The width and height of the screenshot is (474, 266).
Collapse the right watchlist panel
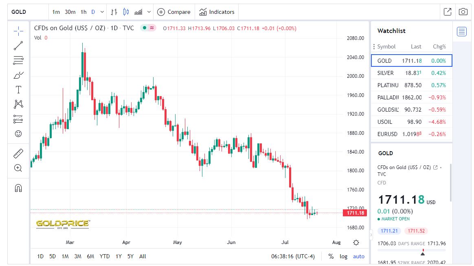point(371,235)
